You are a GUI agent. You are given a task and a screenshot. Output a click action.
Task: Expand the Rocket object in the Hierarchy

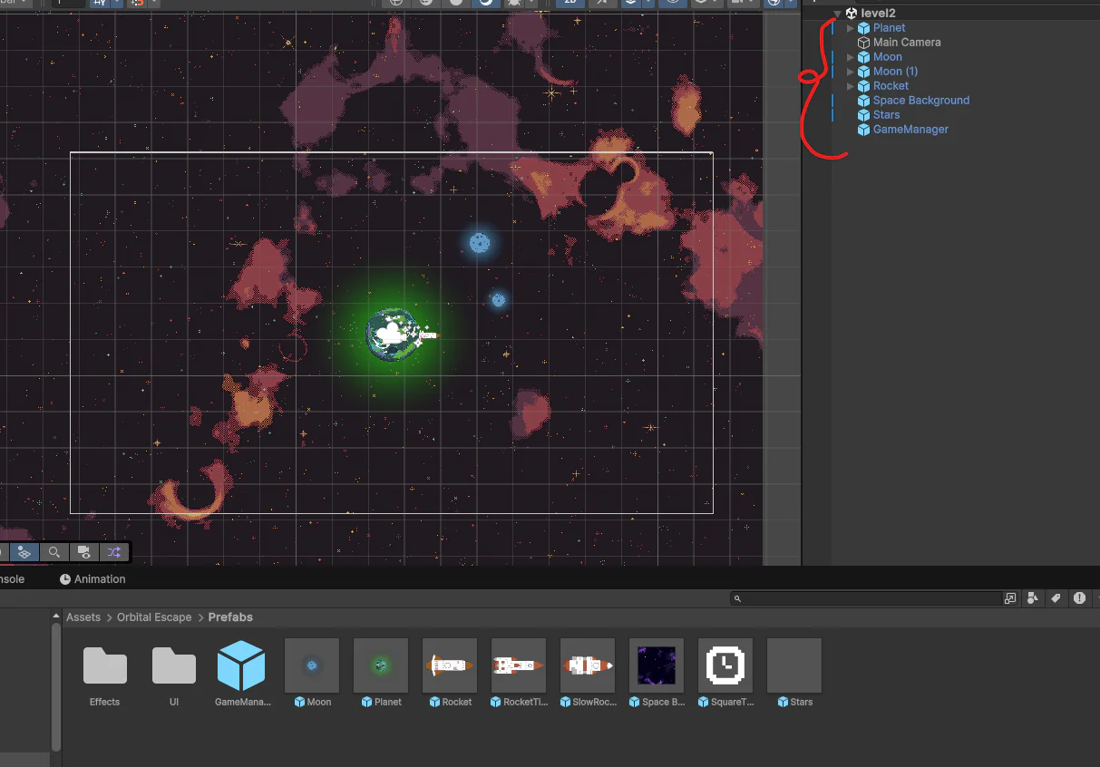click(851, 86)
